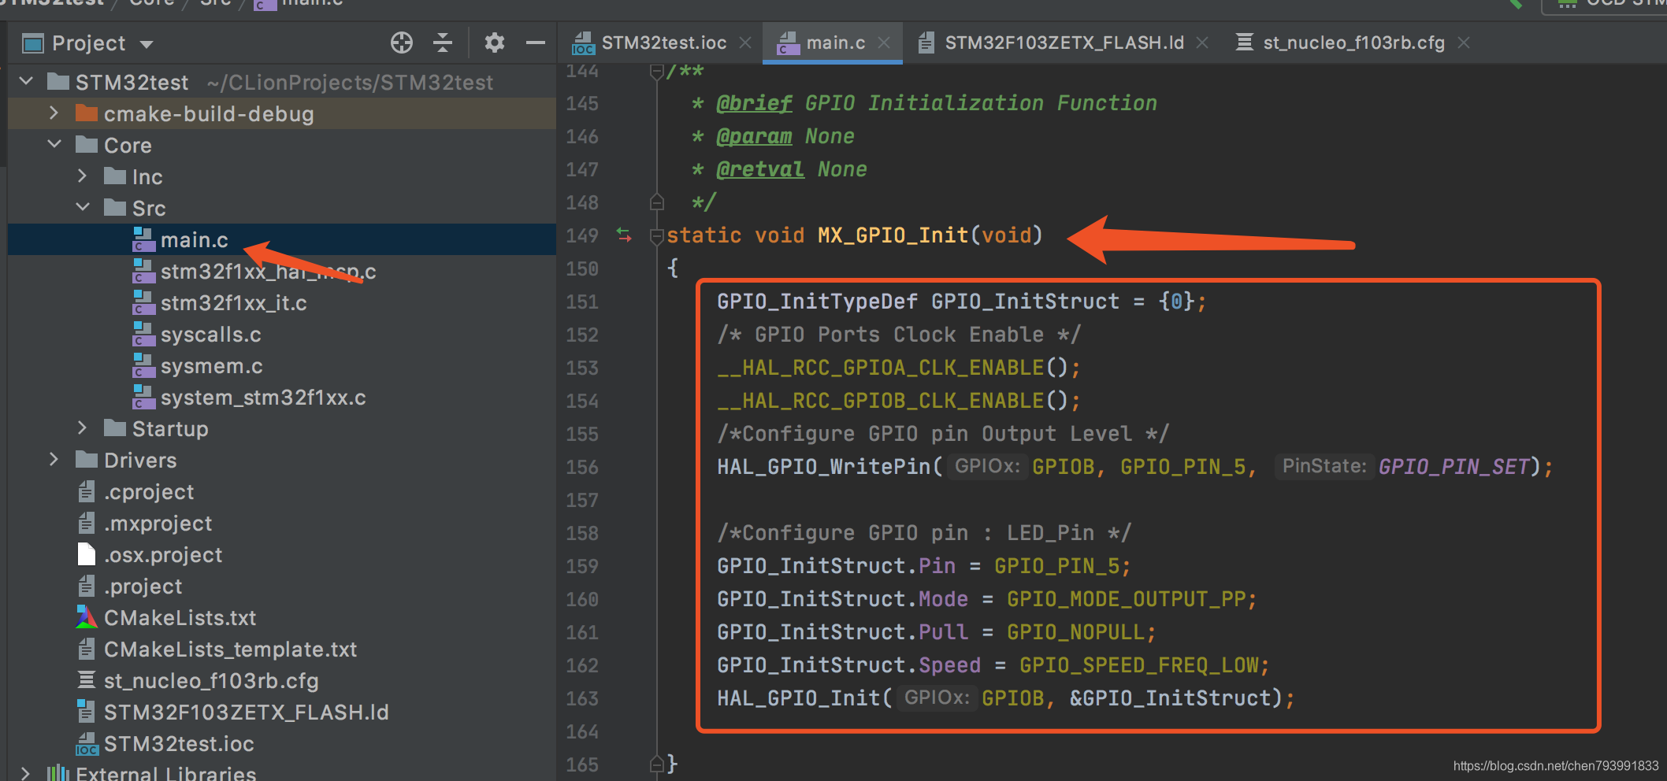Viewport: 1667px width, 781px height.
Task: Click the Project panel window icon
Action: pyautogui.click(x=33, y=44)
